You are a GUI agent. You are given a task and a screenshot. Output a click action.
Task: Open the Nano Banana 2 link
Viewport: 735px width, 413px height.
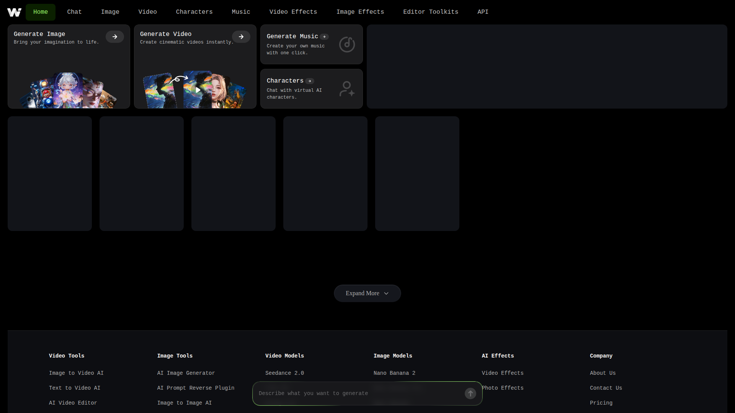[394, 373]
